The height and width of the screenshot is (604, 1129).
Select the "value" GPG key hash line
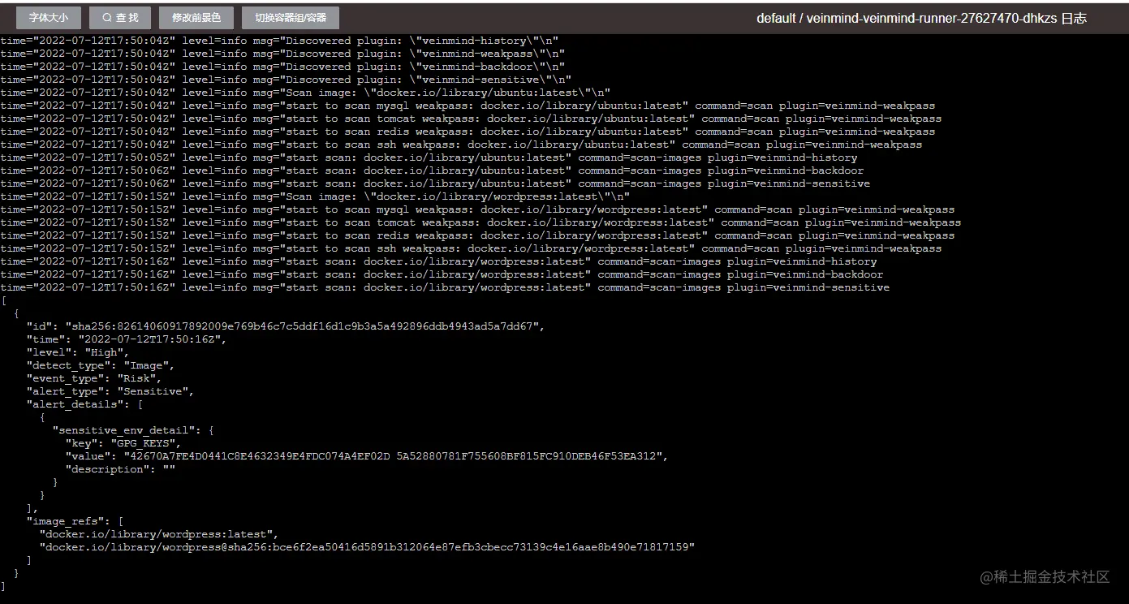pyautogui.click(x=367, y=456)
